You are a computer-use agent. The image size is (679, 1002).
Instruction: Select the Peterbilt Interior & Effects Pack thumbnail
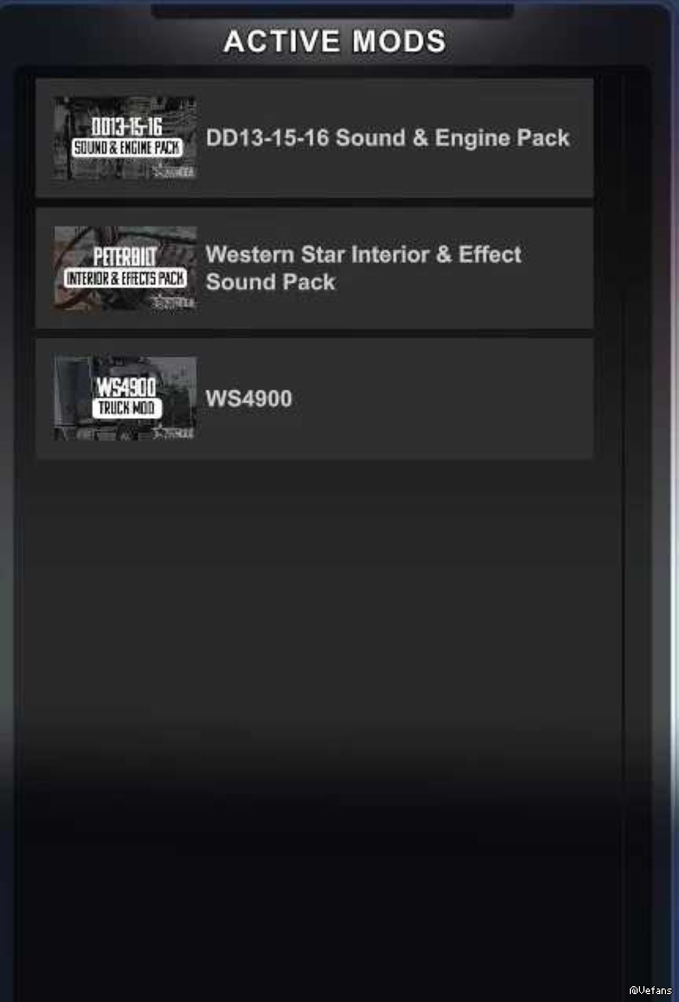point(125,269)
